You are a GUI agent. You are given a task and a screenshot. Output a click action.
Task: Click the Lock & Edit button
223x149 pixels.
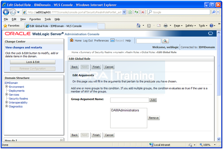tap(33, 62)
